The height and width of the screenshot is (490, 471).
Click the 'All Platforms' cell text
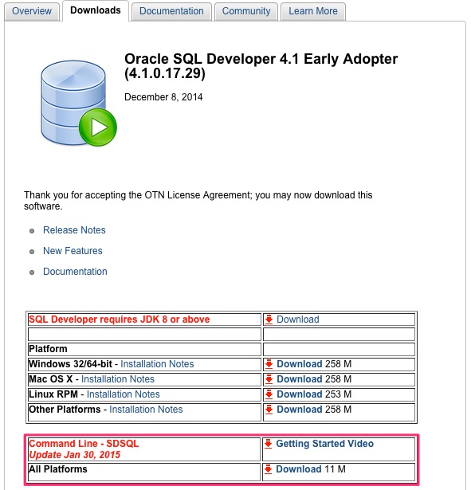[58, 469]
